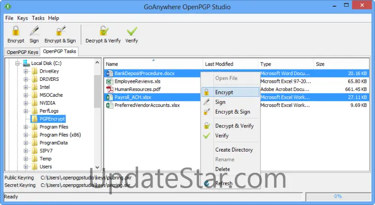Click green check icon beside Verify in context menu
Image resolution: width=375 pixels, height=205 pixels.
[x=206, y=136]
